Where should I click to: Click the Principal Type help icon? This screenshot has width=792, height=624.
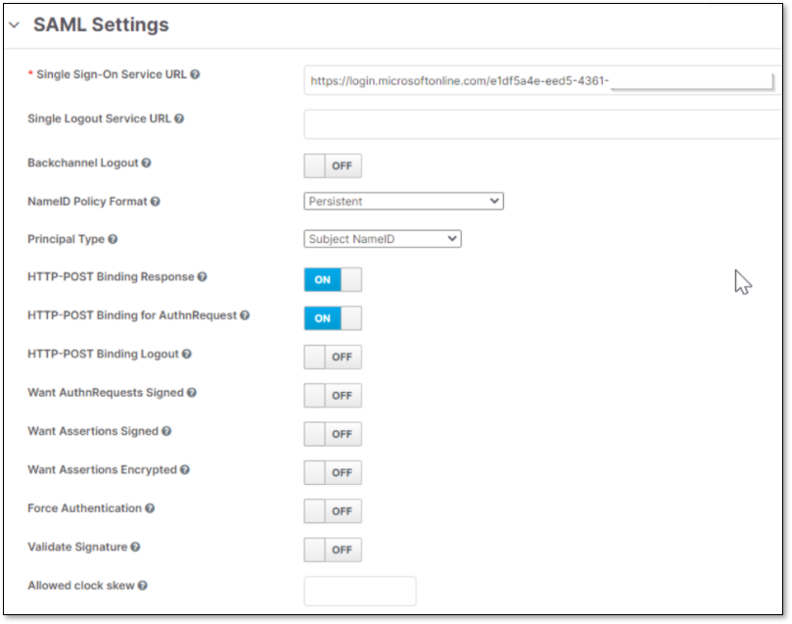(113, 239)
